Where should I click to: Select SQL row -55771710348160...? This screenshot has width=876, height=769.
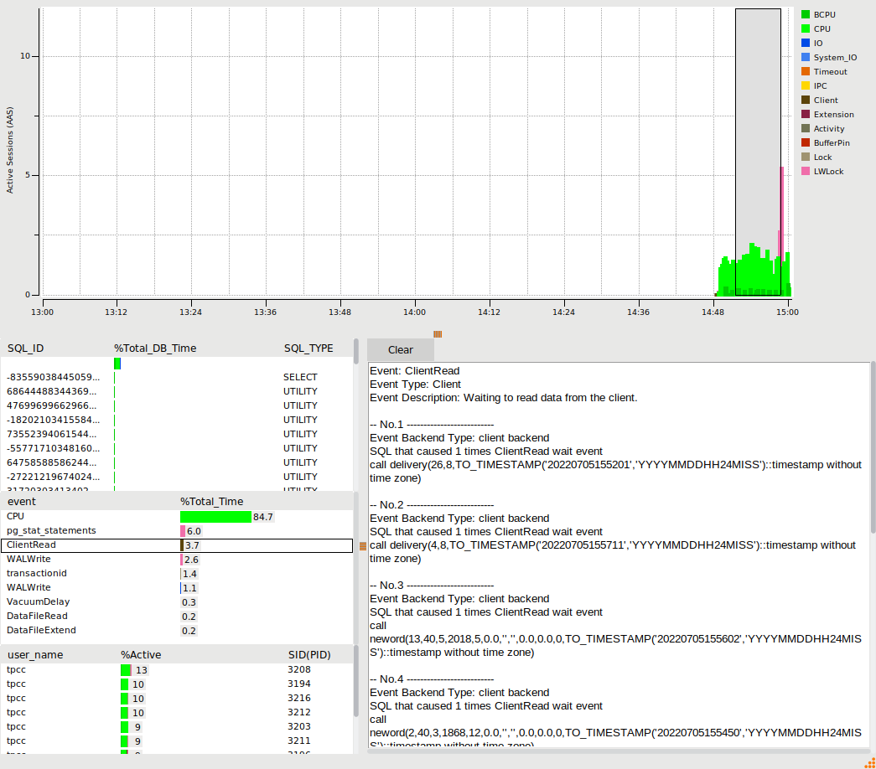(177, 448)
